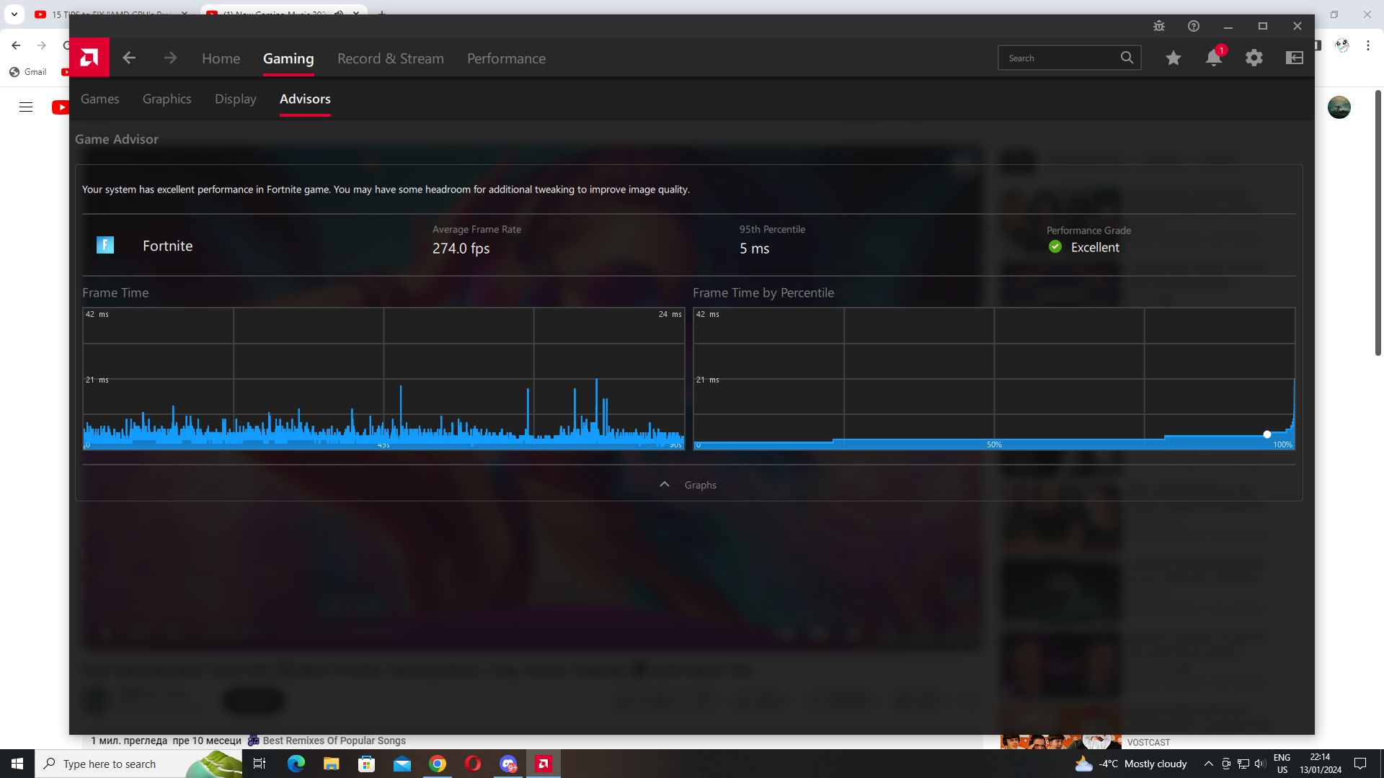Screen dimensions: 1384x778
Task: Open the help question mark icon
Action: click(1194, 26)
